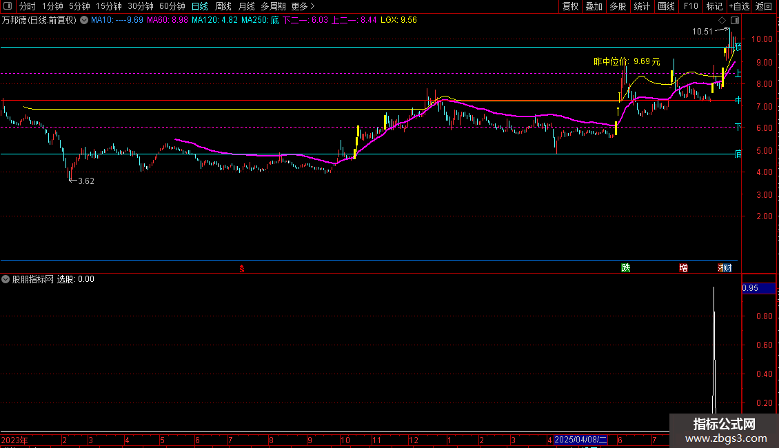Click the 3.62 low price label
The image size is (779, 448).
coord(86,181)
